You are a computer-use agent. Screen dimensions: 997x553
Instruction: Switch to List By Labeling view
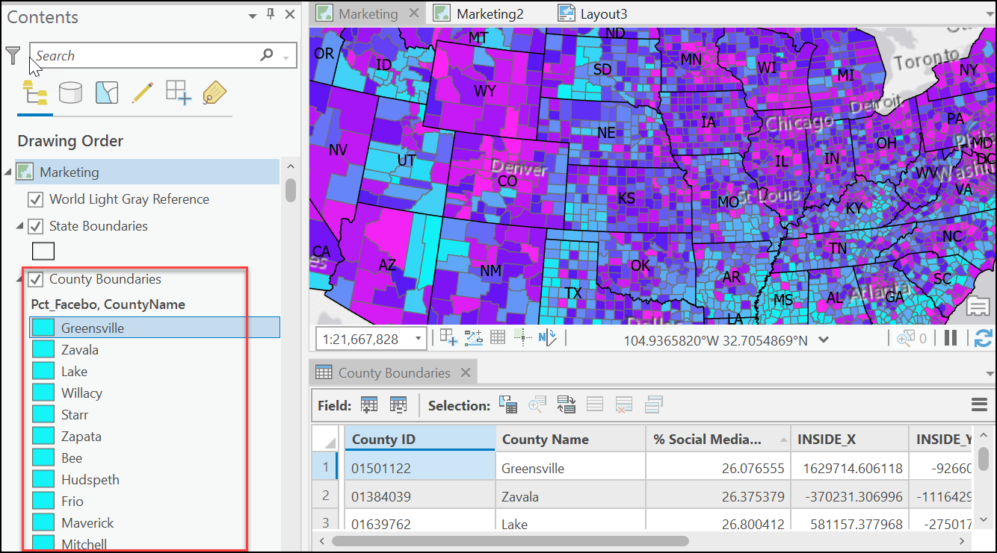click(x=214, y=93)
